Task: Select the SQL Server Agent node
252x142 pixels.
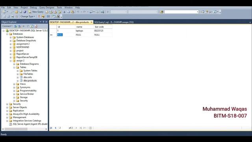Action: pyautogui.click(x=30, y=124)
